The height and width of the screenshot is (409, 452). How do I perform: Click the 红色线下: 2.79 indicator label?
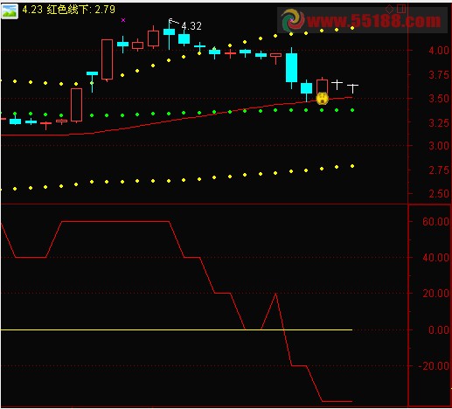point(81,10)
